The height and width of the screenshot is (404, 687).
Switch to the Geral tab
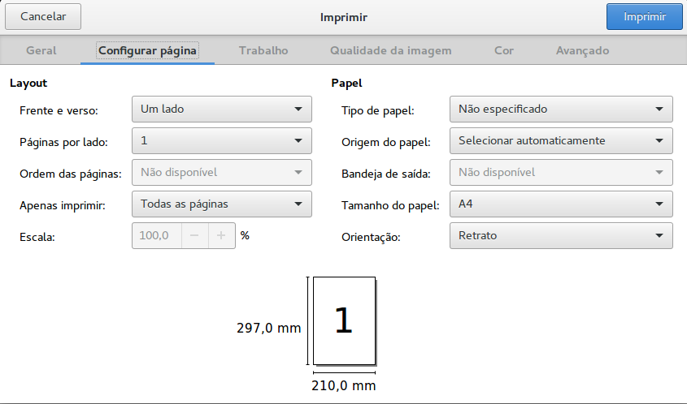[41, 51]
